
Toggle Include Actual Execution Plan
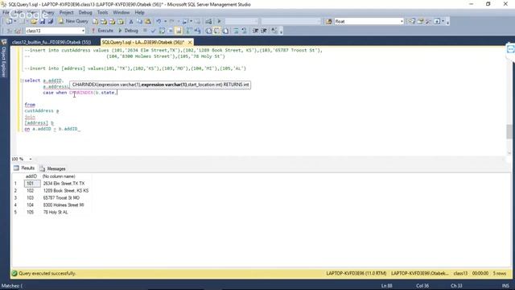[189, 31]
